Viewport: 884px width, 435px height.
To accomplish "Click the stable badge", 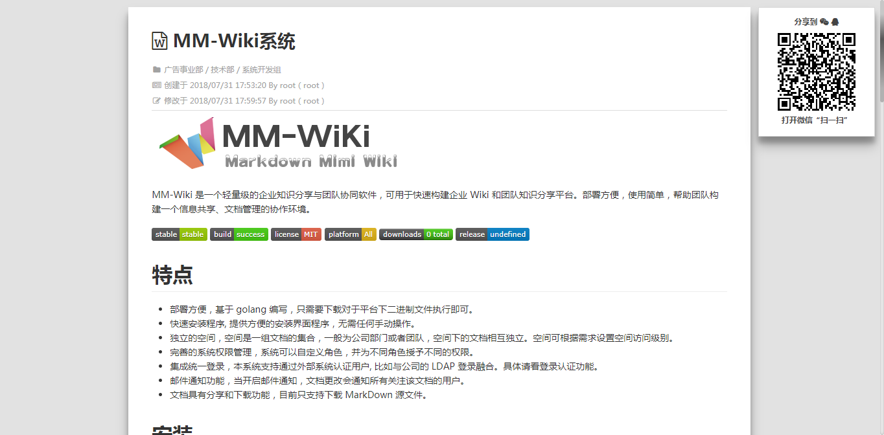I will click(x=180, y=234).
